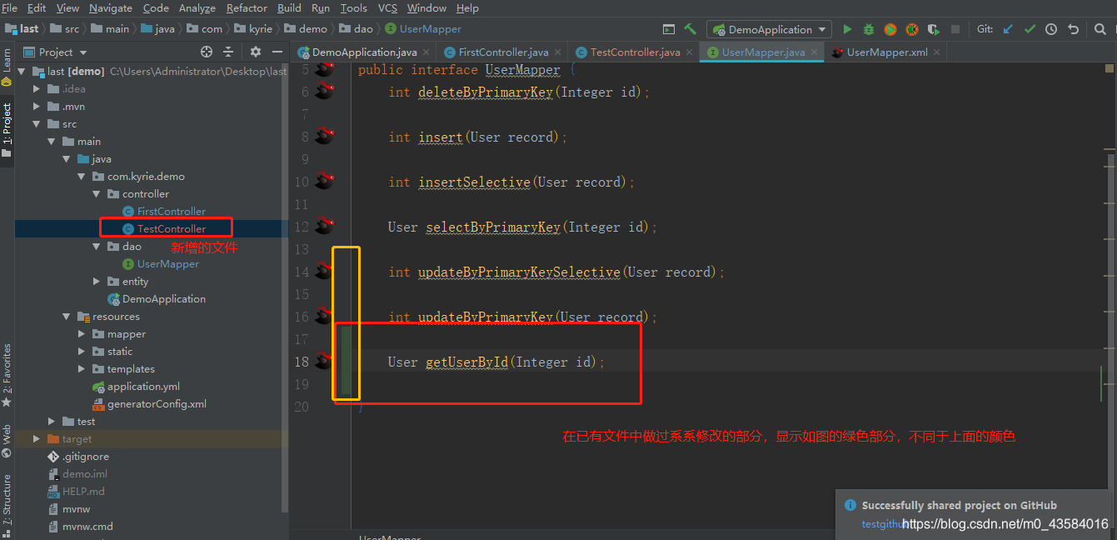Open the Refactor menu
The width and height of the screenshot is (1117, 540).
tap(247, 7)
